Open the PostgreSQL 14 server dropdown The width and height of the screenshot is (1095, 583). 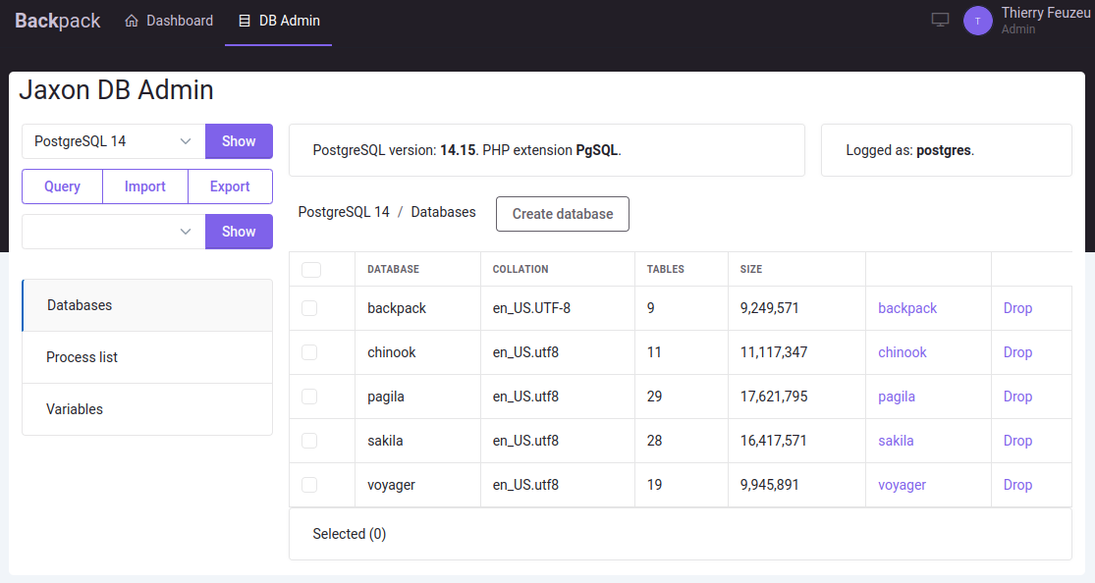(113, 141)
